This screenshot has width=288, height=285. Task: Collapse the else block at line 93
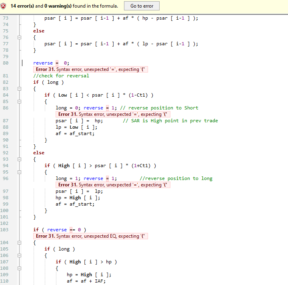pyautogui.click(x=19, y=159)
